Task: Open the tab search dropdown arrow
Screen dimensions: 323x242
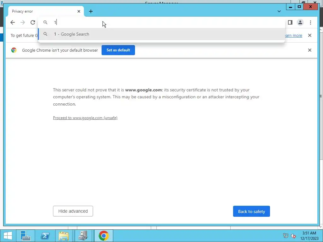Action: tap(279, 11)
